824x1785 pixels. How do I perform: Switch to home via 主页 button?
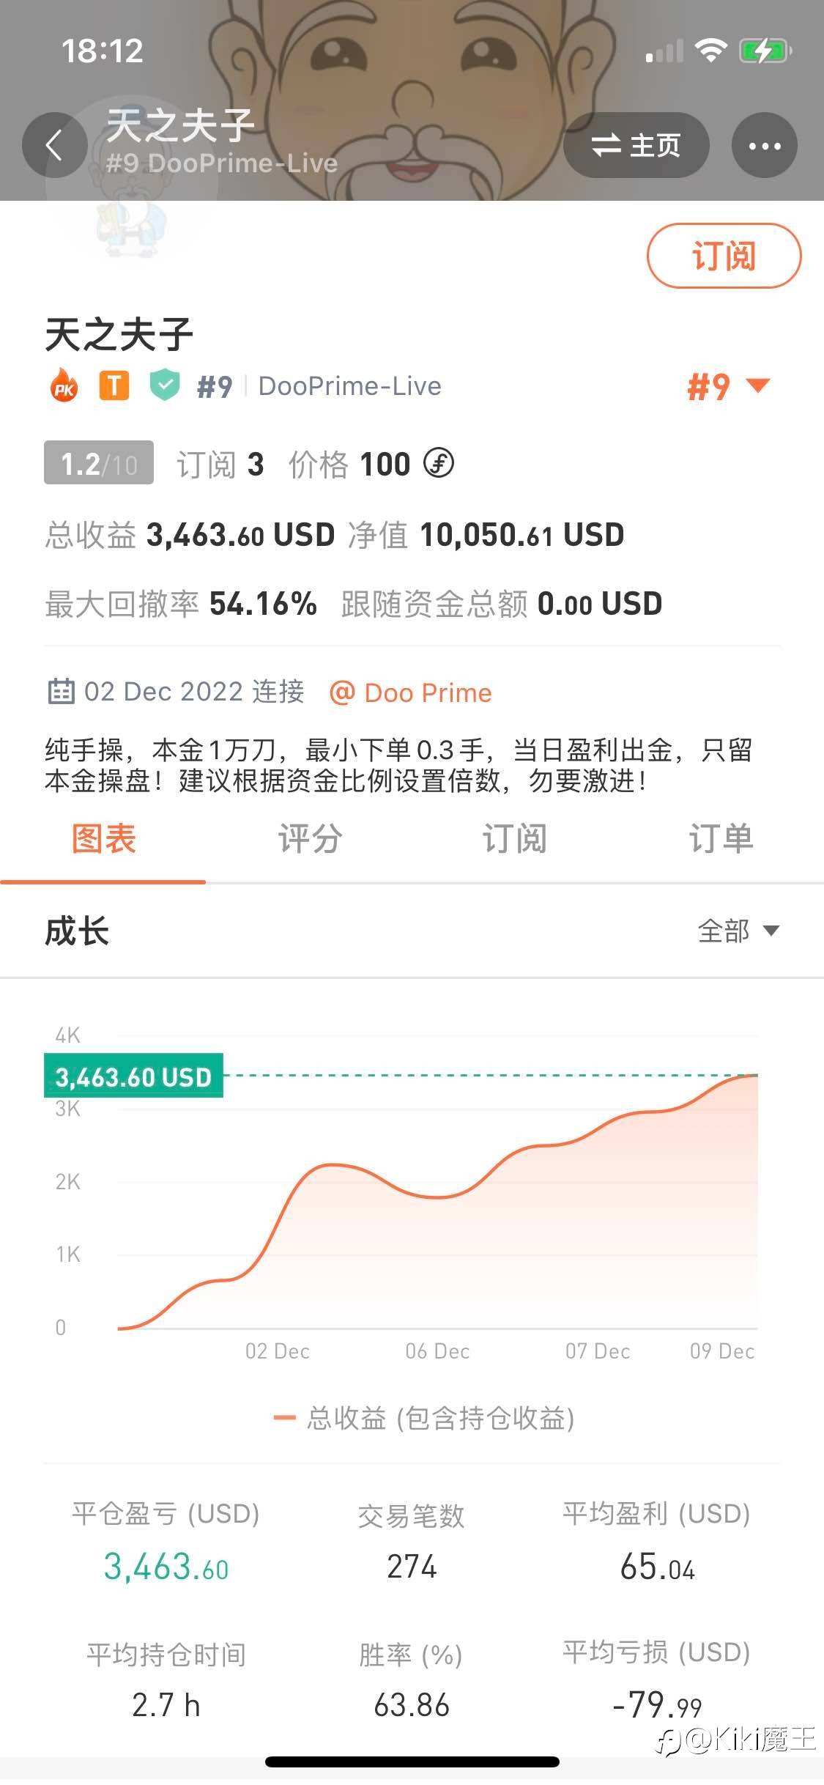(636, 145)
